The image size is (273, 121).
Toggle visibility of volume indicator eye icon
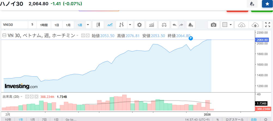27,96
